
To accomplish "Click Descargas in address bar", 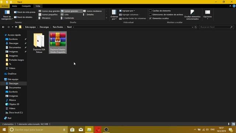I will point(44,27).
